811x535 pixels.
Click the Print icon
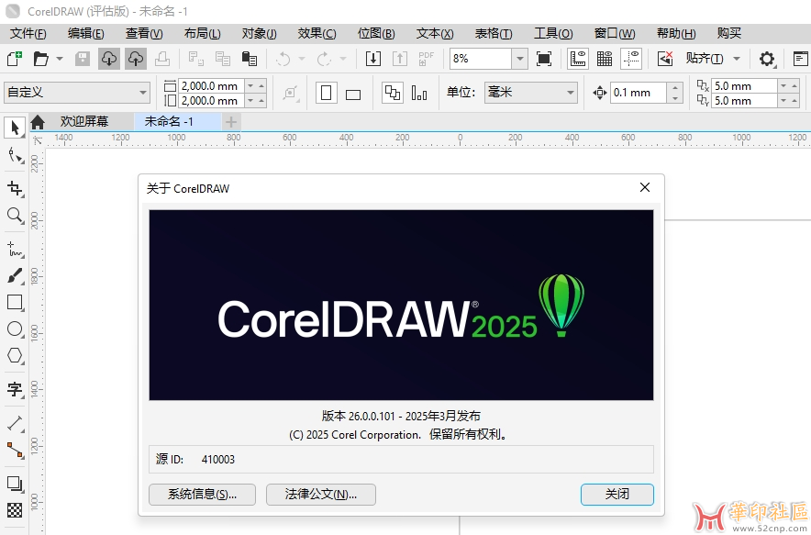pyautogui.click(x=162, y=59)
